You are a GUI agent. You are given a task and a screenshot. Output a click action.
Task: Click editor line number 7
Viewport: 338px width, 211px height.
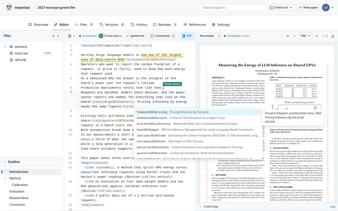pyautogui.click(x=71, y=92)
